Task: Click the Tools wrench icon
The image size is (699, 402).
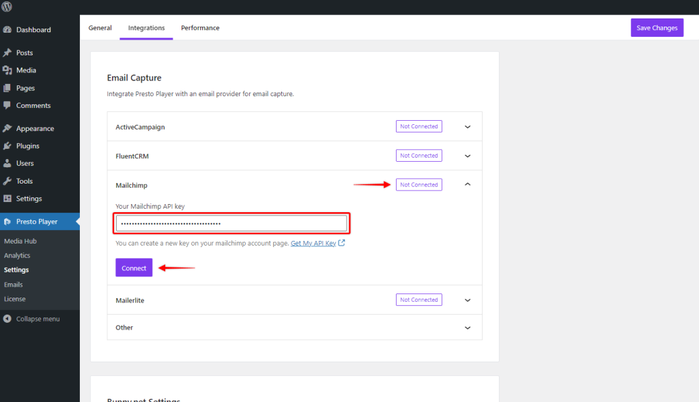Action: 10,181
